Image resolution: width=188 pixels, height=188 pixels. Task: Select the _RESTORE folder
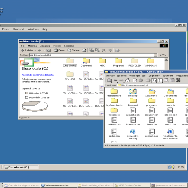coord(70,63)
